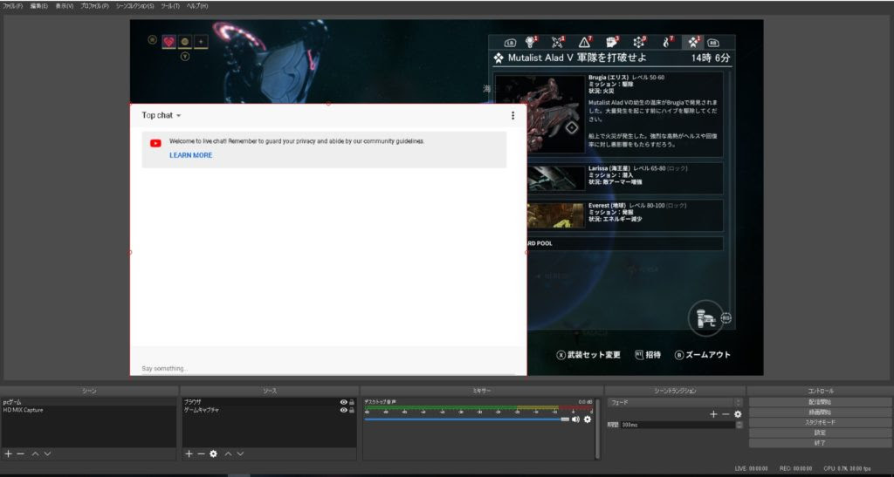Click the 終了 exit button

820,443
